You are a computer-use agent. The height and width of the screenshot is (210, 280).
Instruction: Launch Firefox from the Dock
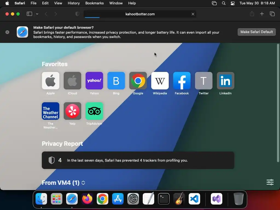pyautogui.click(x=87, y=199)
